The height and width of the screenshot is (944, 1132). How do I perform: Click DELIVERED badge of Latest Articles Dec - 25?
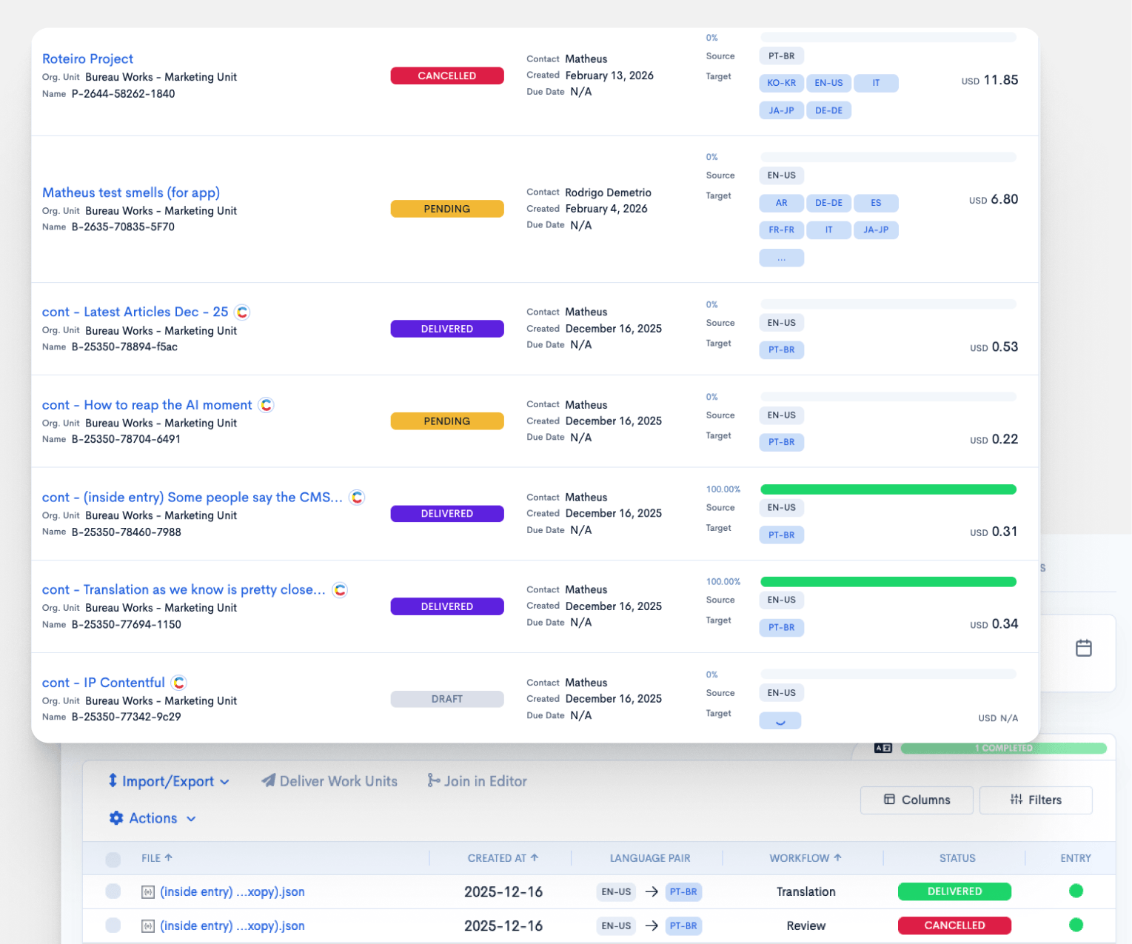(x=447, y=329)
